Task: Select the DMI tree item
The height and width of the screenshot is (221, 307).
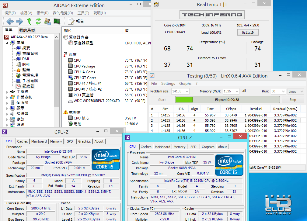Action: point(26,59)
